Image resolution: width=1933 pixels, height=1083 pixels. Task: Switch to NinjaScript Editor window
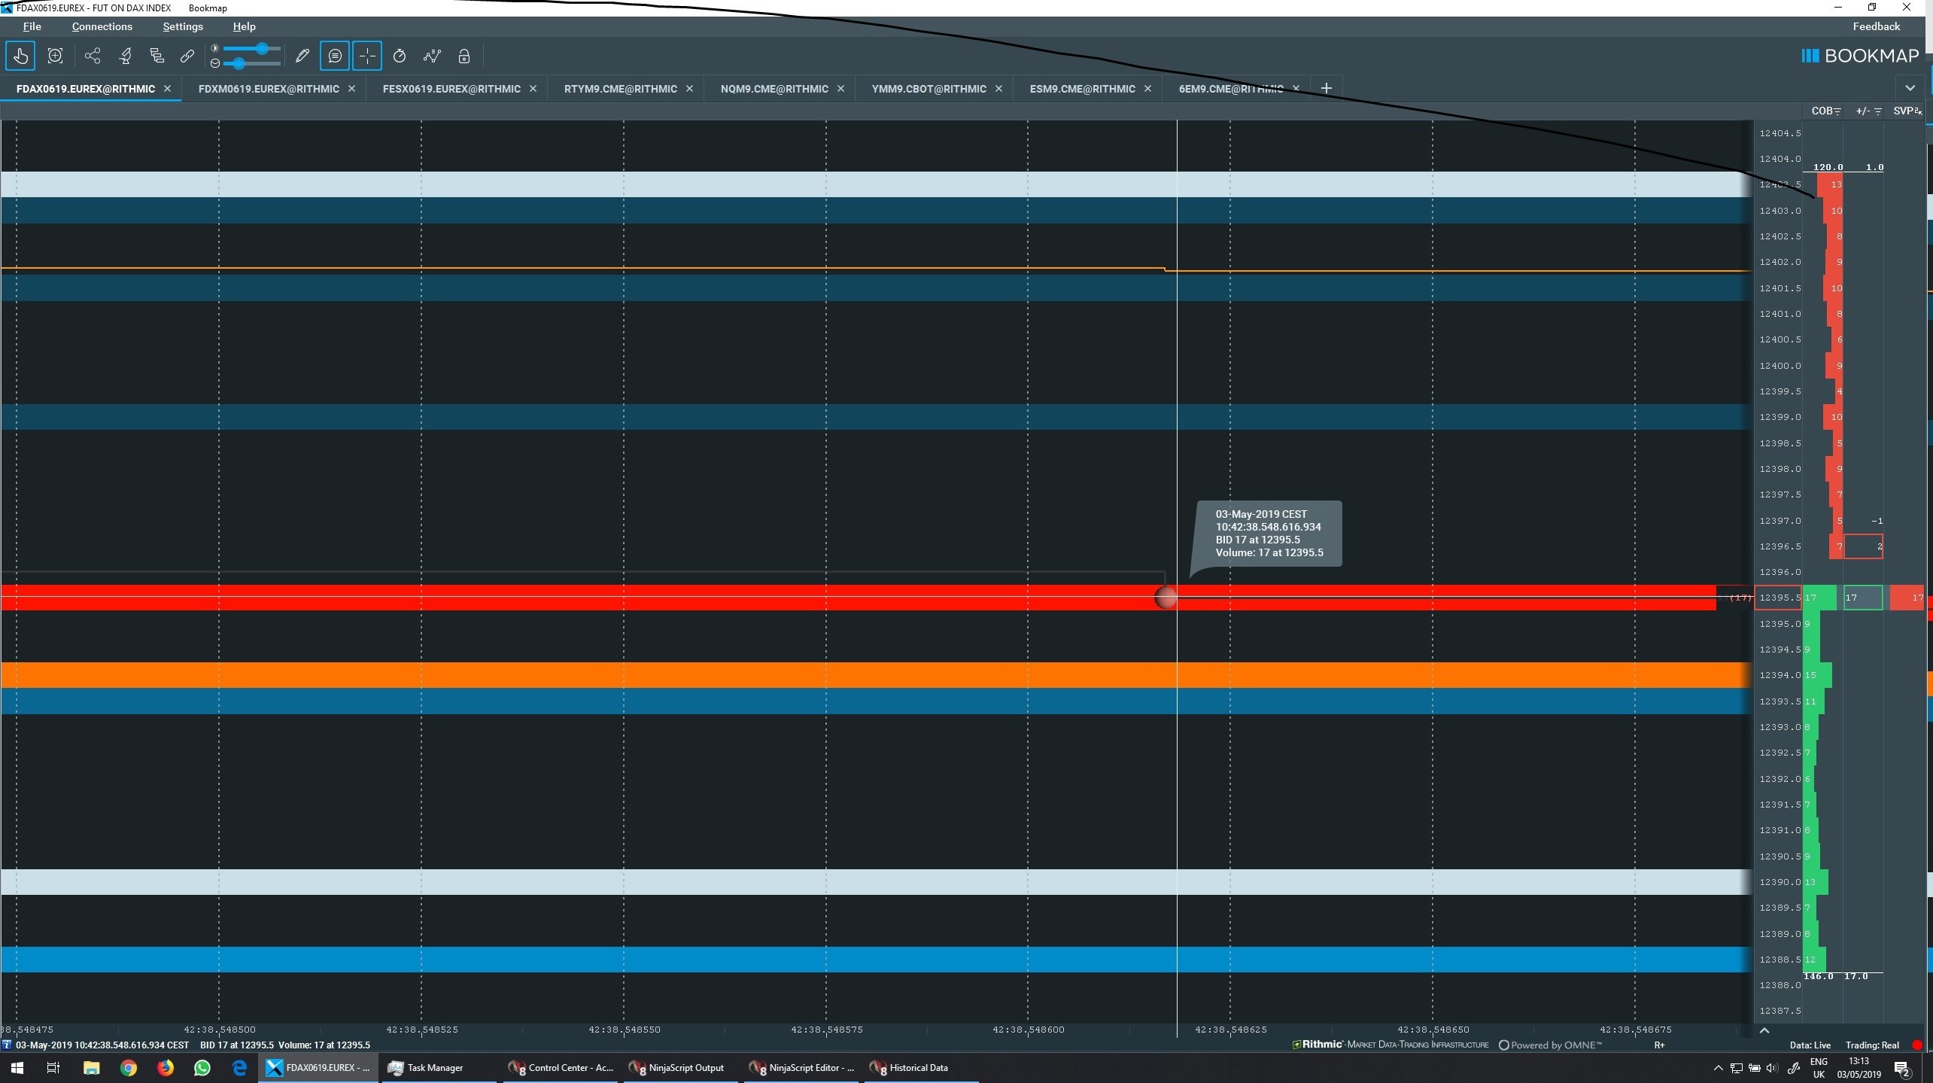(x=801, y=1068)
